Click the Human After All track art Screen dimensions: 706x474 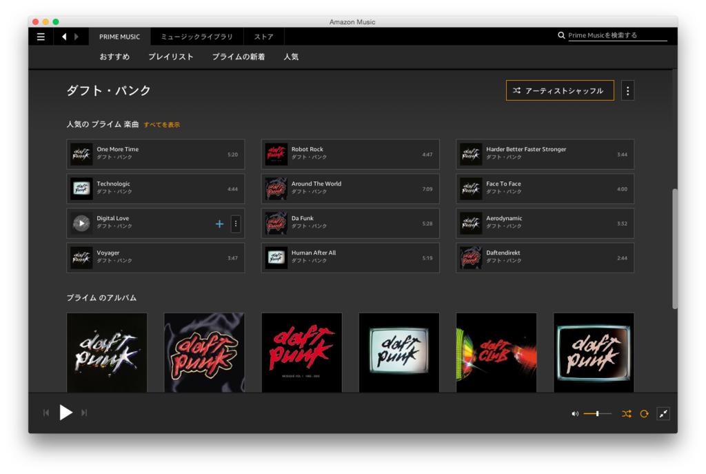pyautogui.click(x=276, y=258)
